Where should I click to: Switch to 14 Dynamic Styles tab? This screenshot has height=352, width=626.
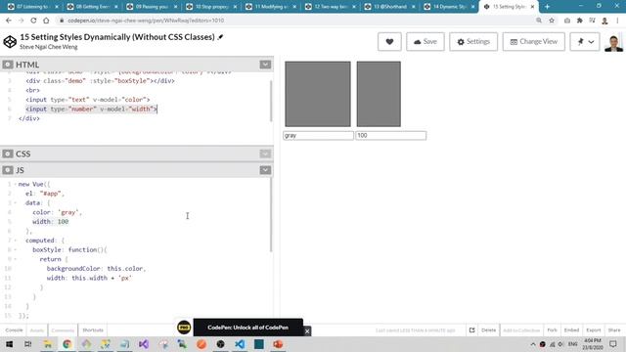(448, 7)
